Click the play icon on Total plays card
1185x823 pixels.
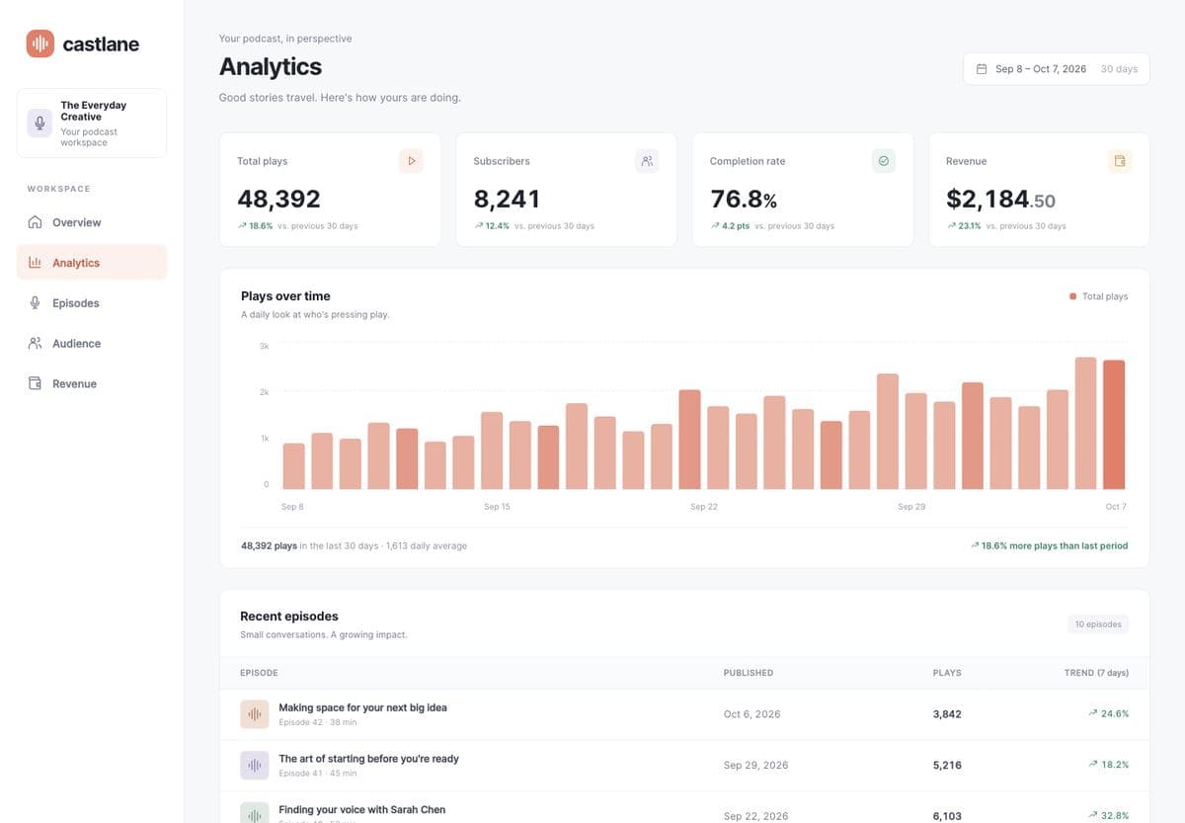pyautogui.click(x=412, y=161)
